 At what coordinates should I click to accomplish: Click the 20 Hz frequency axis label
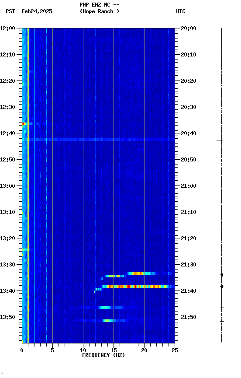tap(144, 350)
